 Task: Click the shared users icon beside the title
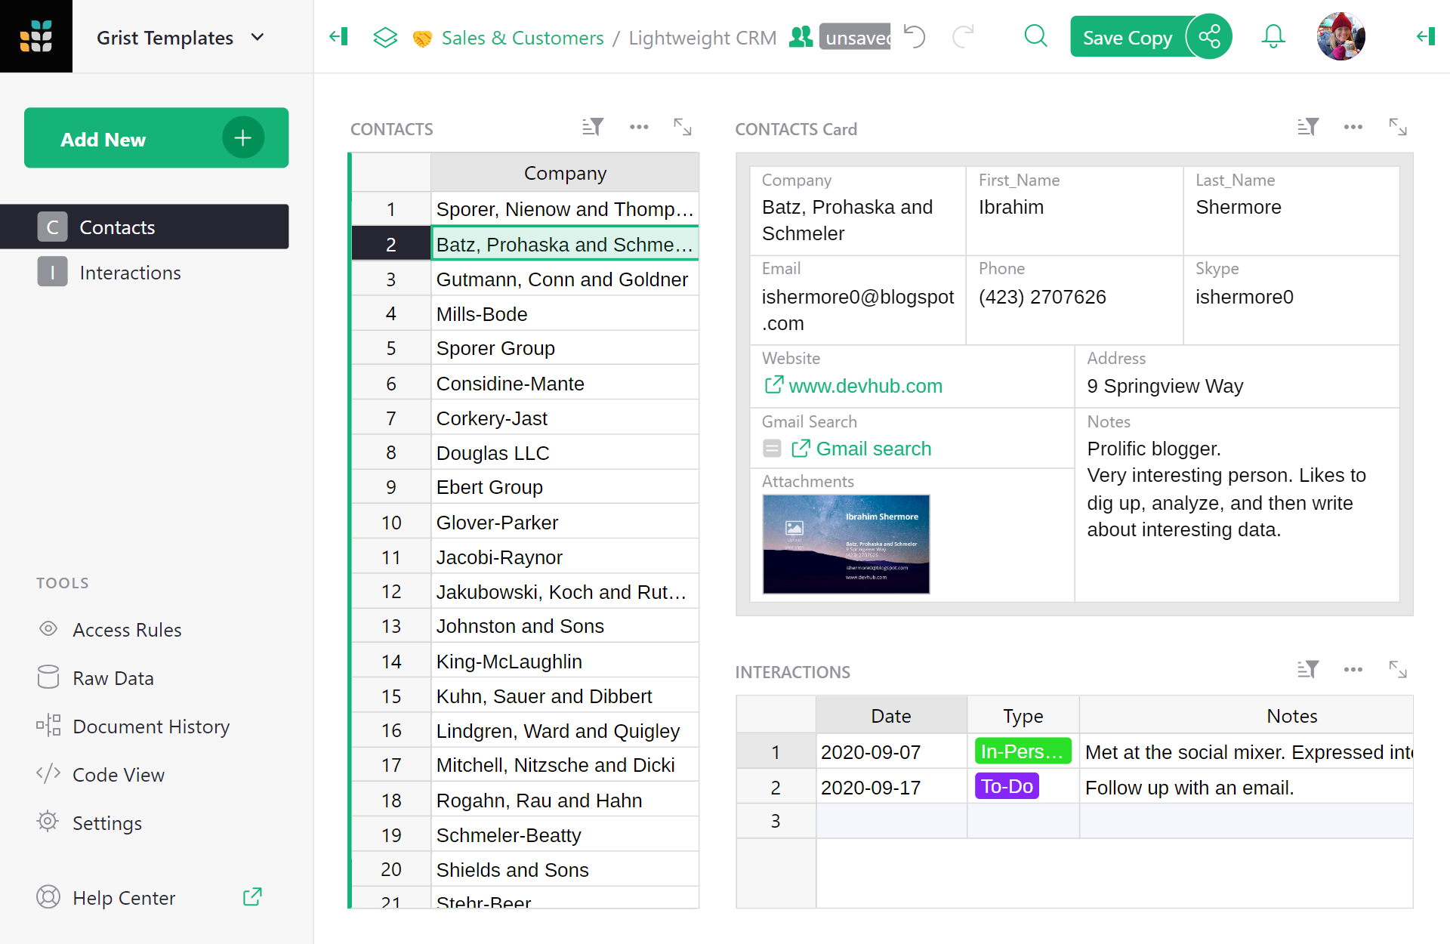pos(801,36)
